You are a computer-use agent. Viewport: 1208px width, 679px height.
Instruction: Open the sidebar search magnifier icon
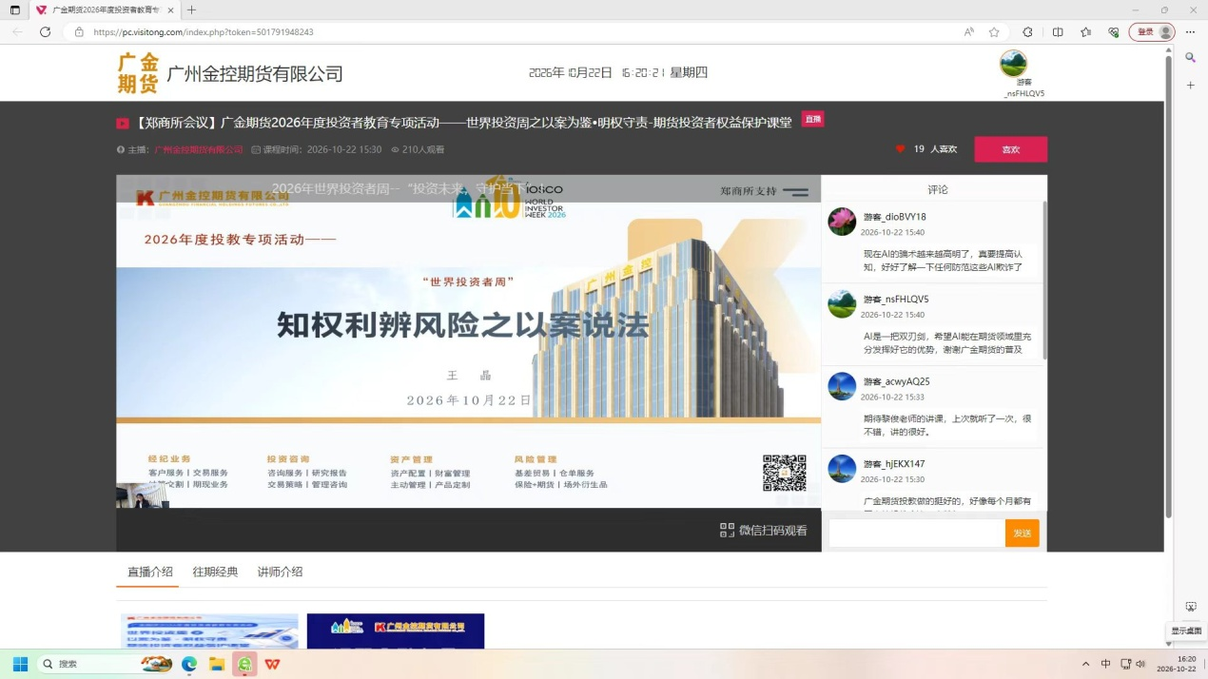(1190, 58)
